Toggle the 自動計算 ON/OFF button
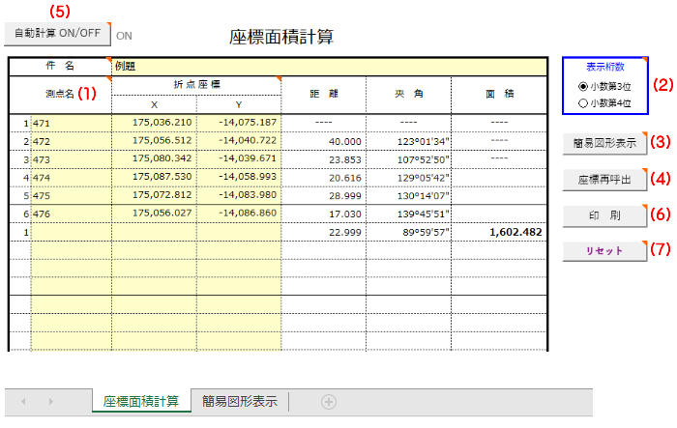Viewport: 677px width, 428px height. (56, 33)
